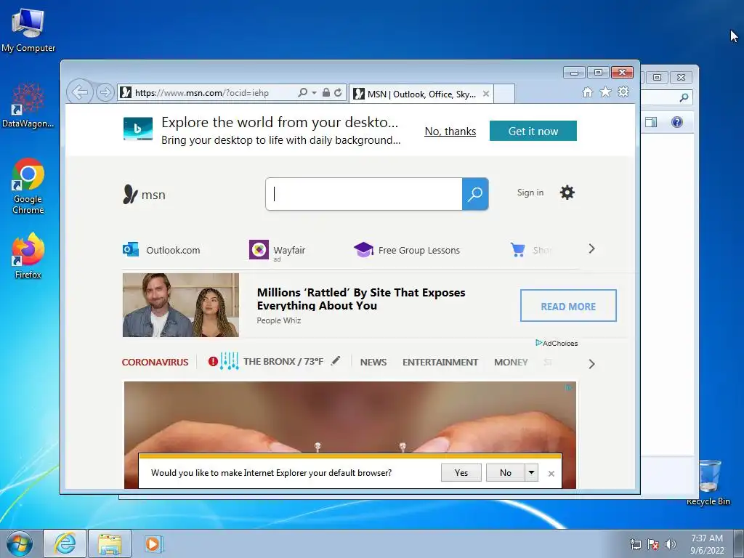Edit weather location pencil icon

point(336,361)
